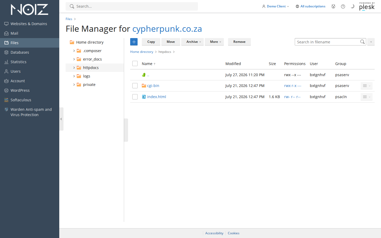The image size is (381, 238).
Task: Open cgi-bin row actions menu
Action: 366,86
